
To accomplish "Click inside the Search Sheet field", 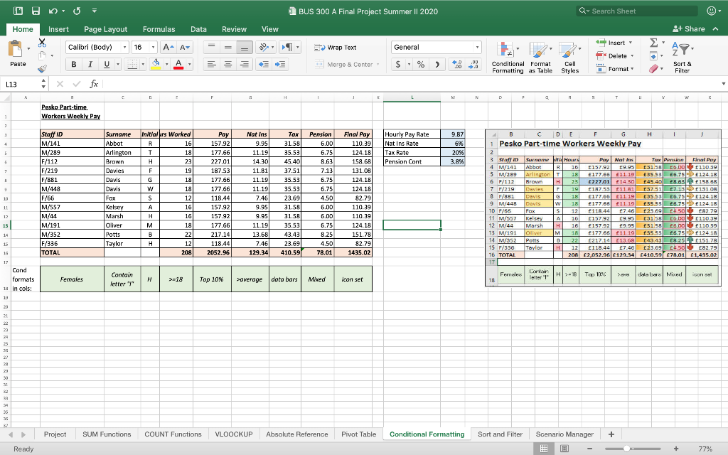I will tap(635, 11).
